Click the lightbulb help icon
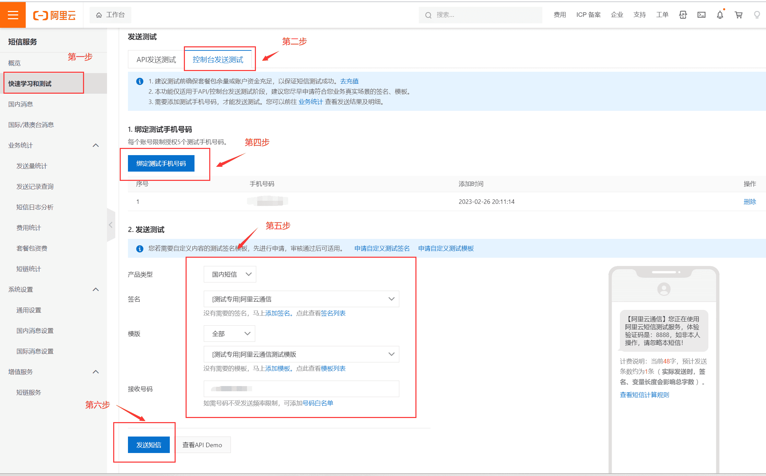The width and height of the screenshot is (766, 476). pyautogui.click(x=757, y=15)
